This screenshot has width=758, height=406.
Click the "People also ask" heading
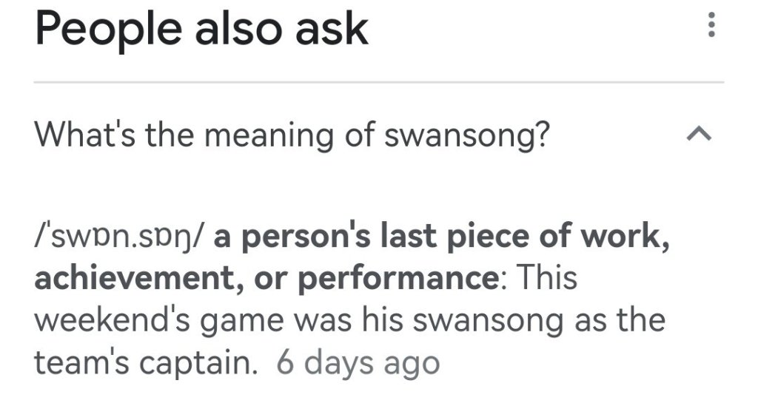(201, 28)
